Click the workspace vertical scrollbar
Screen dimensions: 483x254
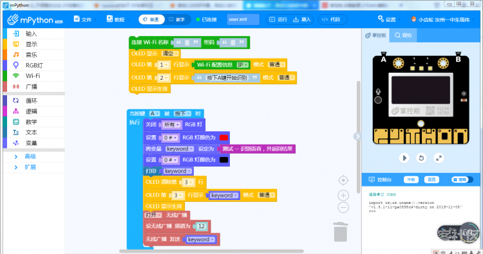point(358,137)
